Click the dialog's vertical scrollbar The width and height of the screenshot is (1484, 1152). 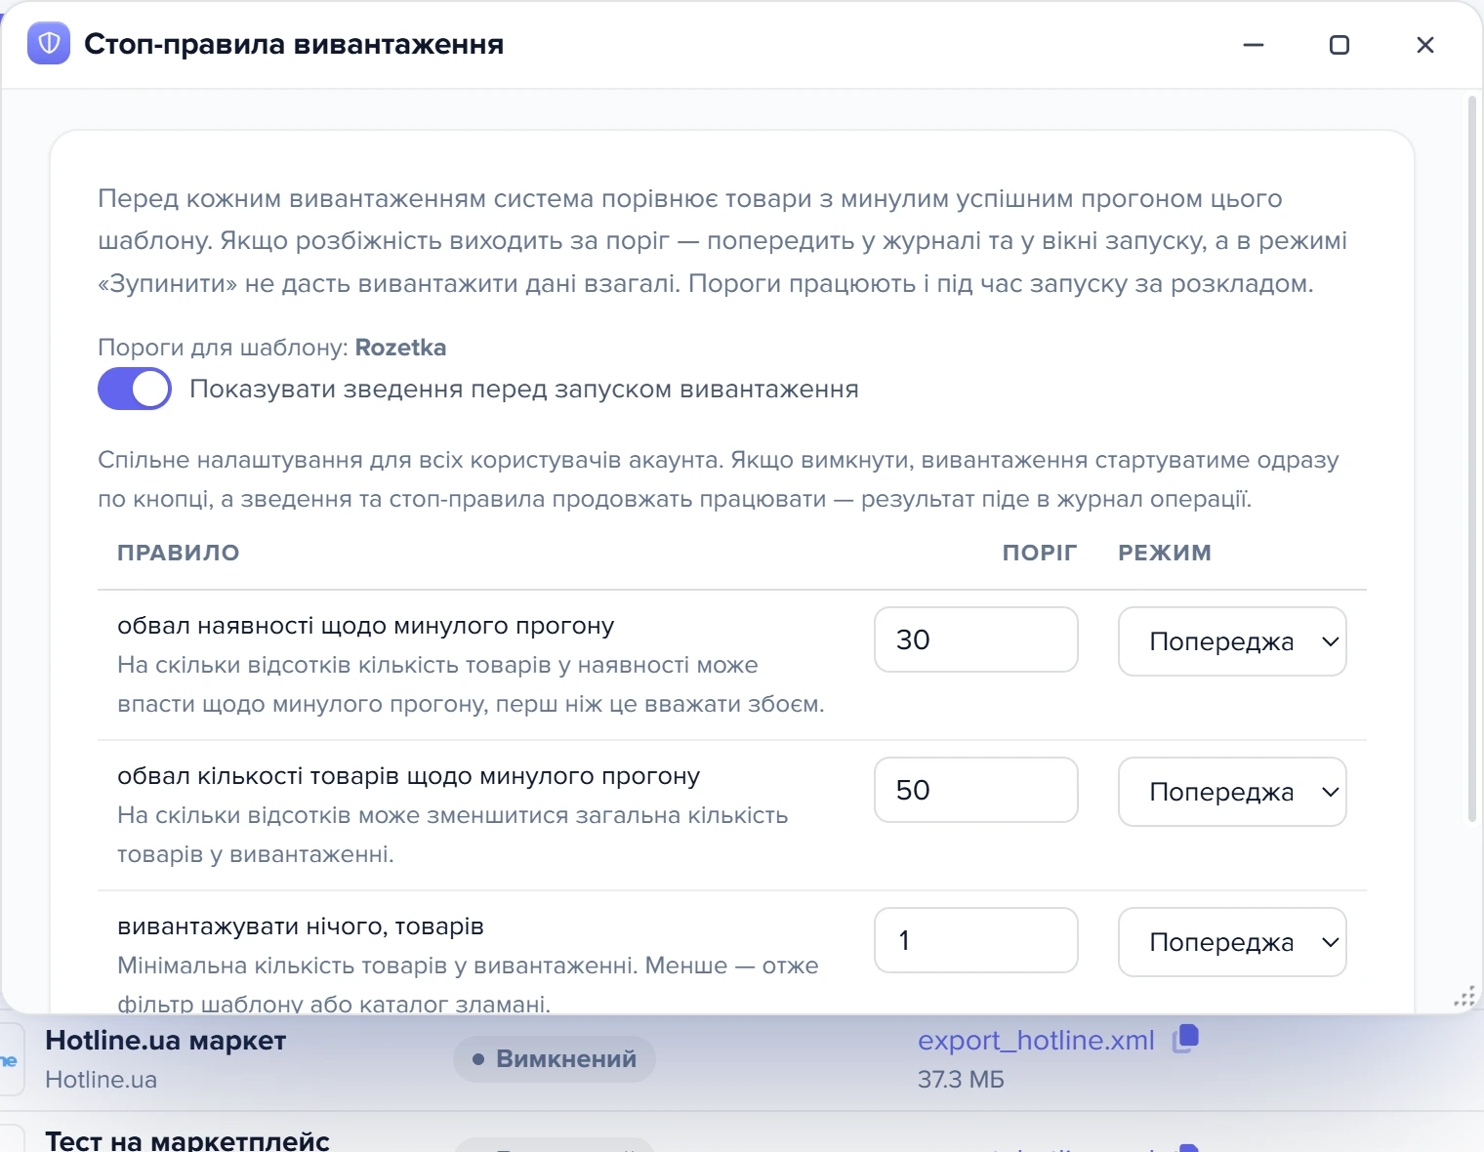coord(1472,459)
